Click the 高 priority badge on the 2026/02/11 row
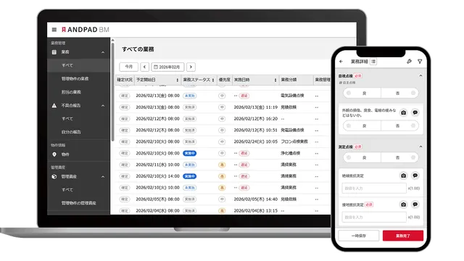464x261 pixels. [x=222, y=165]
